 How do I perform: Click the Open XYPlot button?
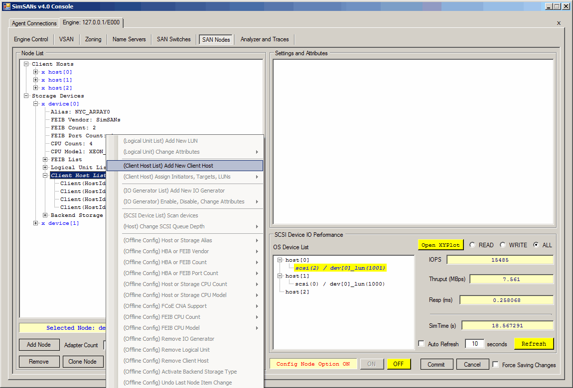440,245
